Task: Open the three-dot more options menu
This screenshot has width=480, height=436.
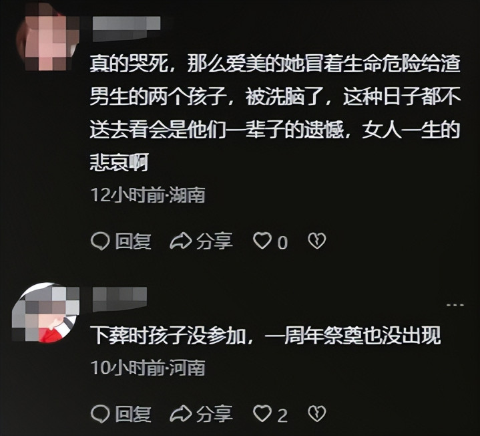Action: [x=455, y=305]
